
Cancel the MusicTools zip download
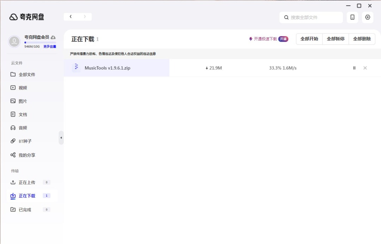point(365,68)
